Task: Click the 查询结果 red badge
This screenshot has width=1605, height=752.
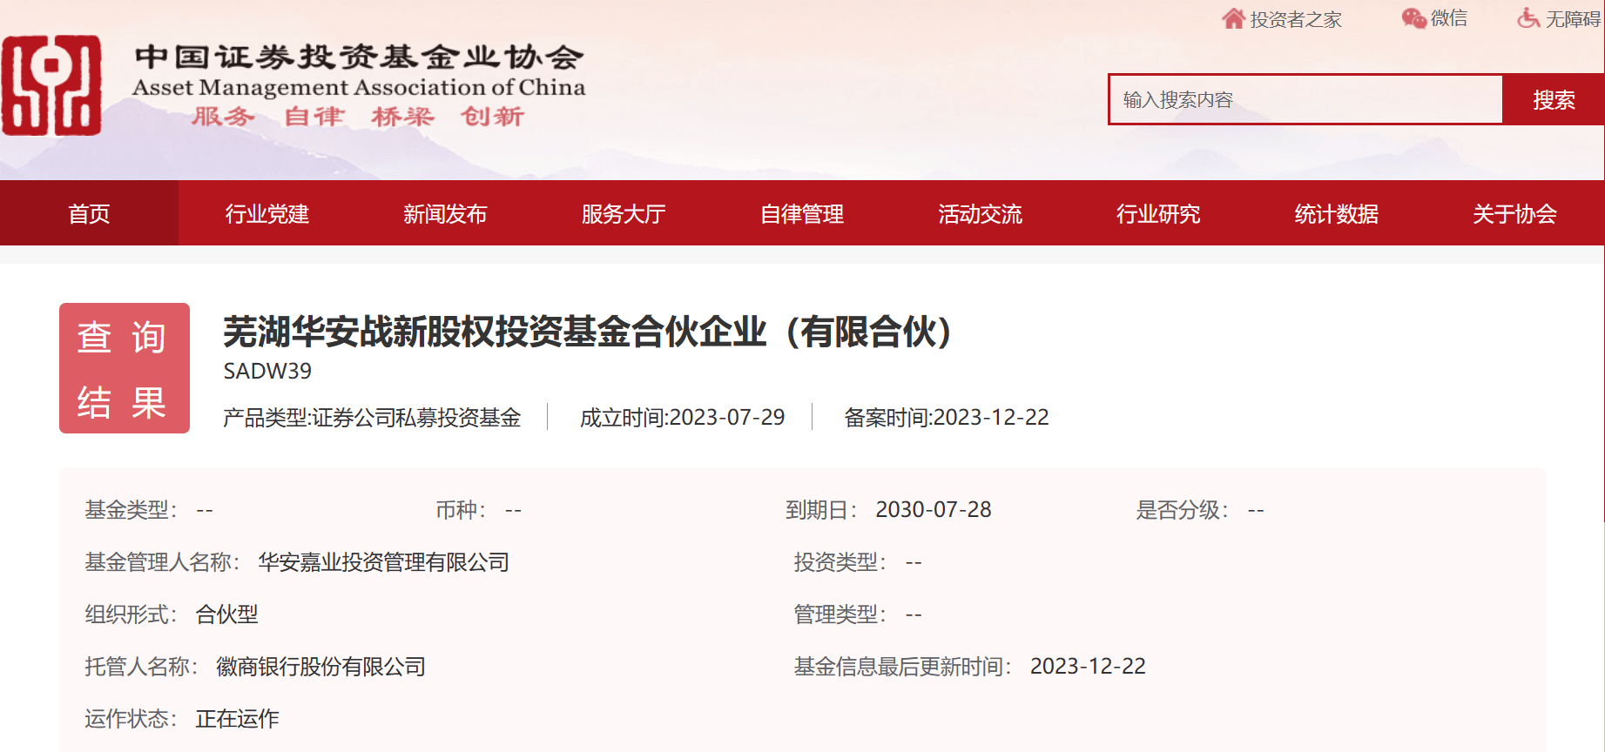Action: 125,368
